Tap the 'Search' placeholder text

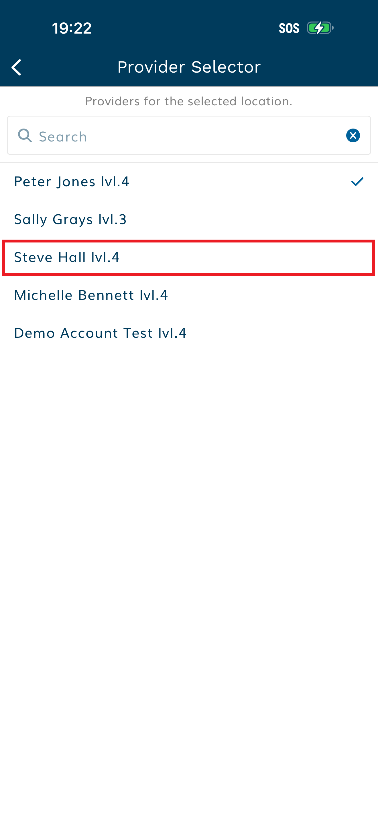click(63, 137)
